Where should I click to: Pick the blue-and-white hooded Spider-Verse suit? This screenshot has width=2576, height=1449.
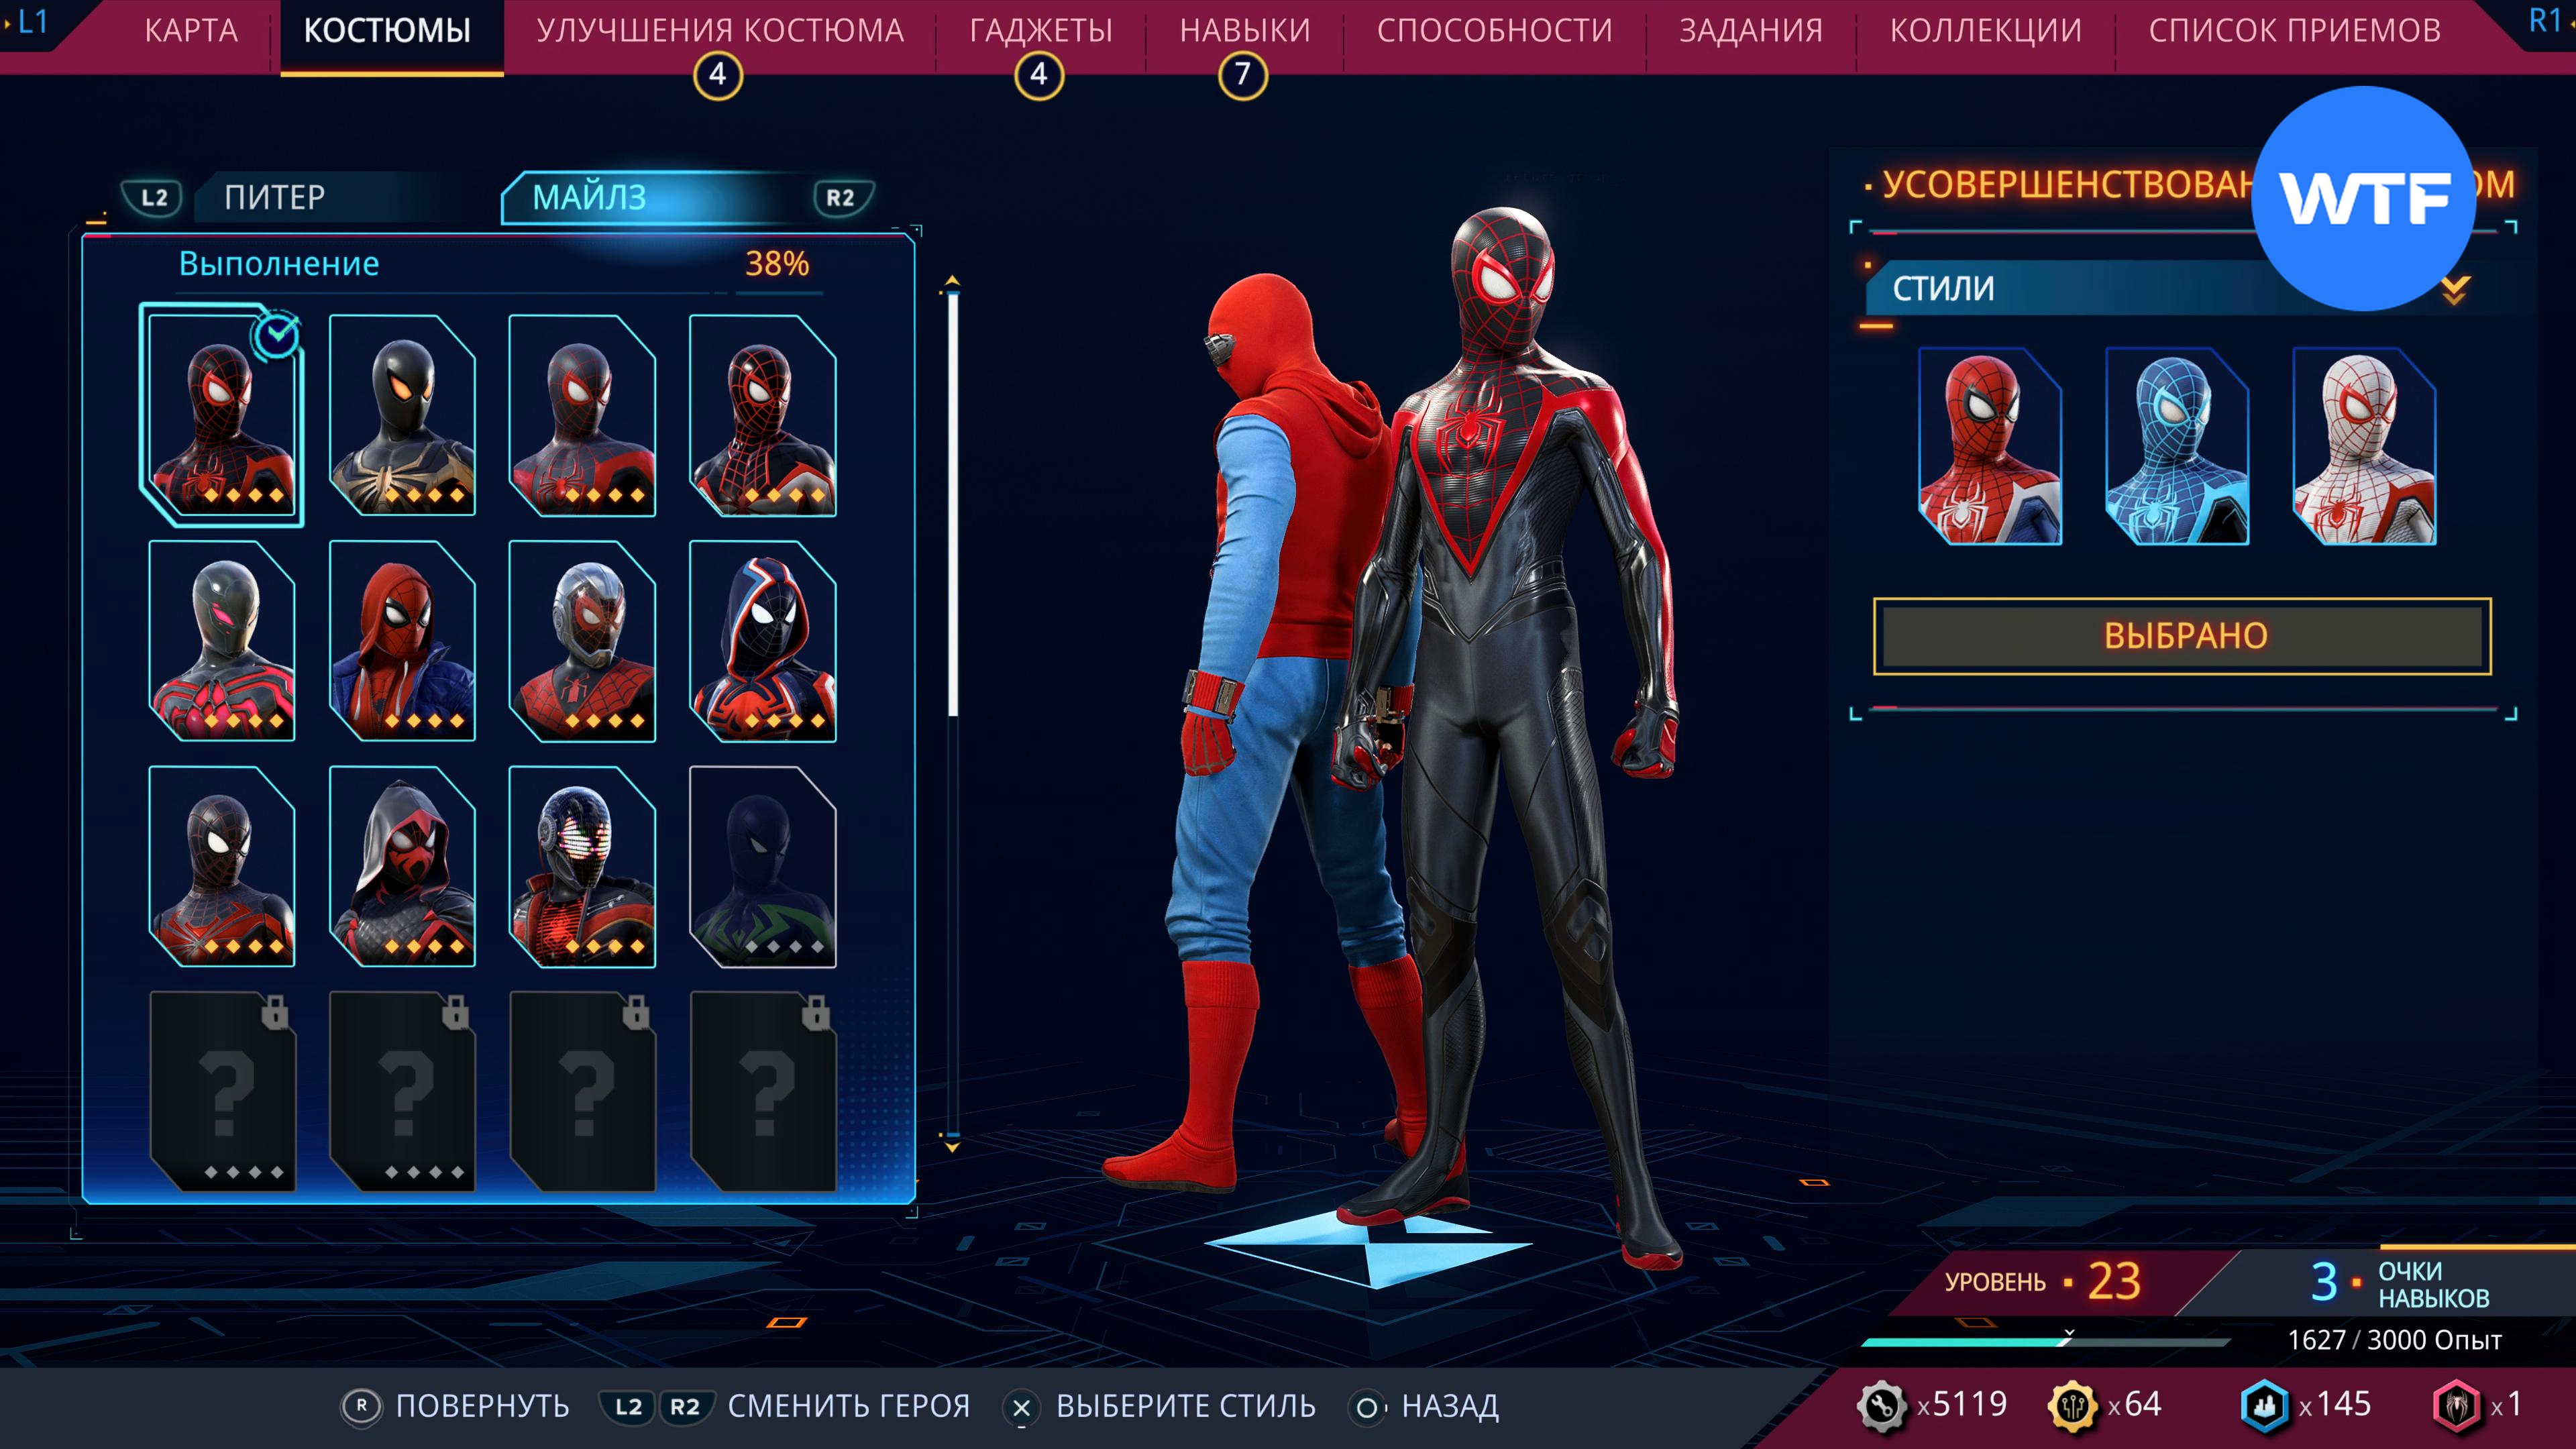[762, 640]
